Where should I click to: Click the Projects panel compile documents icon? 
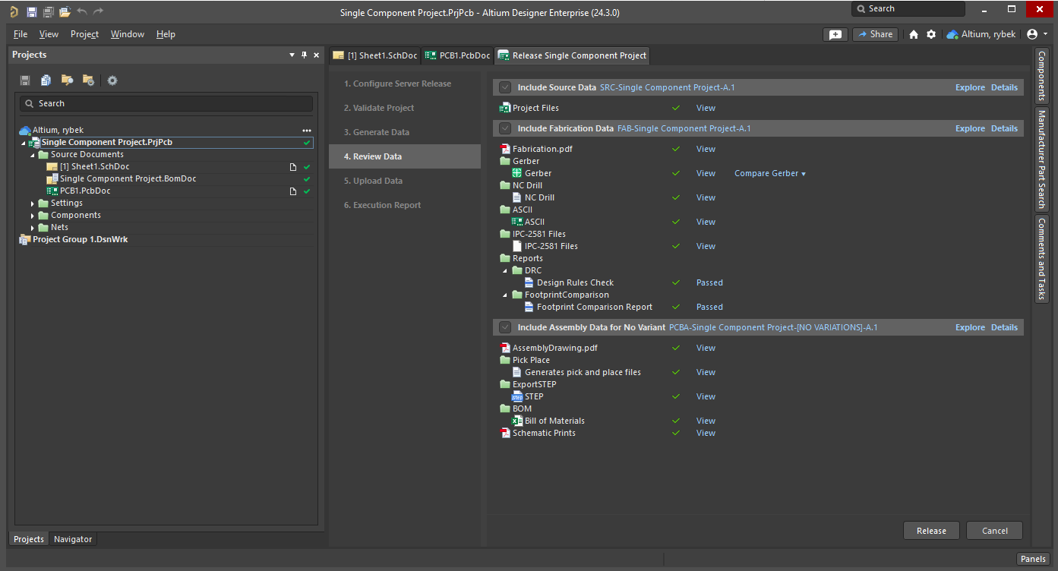(x=46, y=80)
